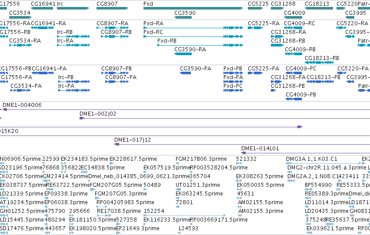Click the CG18213-PB protein label
370x235 pixels.
click(323, 77)
